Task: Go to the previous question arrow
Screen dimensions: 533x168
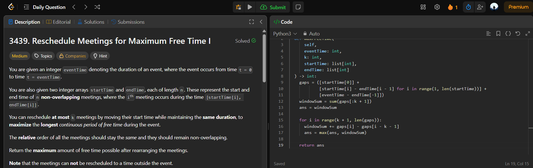Action: pos(75,7)
